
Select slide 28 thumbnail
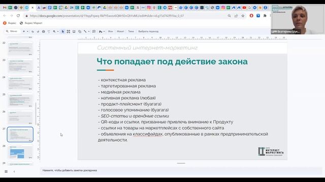tap(20, 152)
